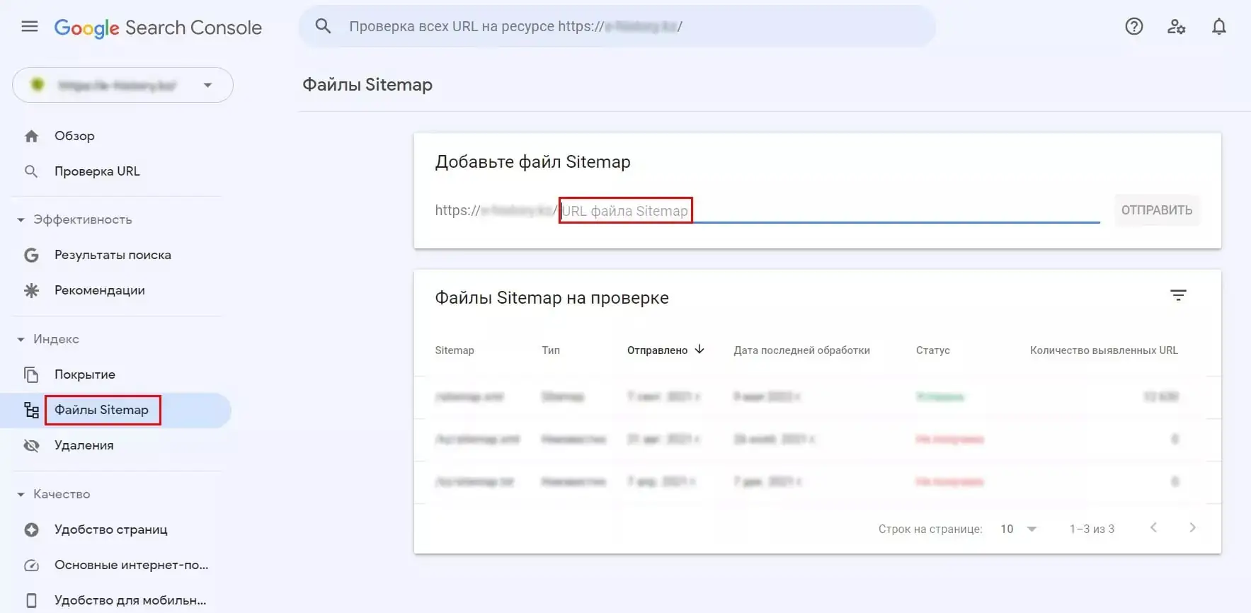Go to next table page
1251x613 pixels.
1193,527
